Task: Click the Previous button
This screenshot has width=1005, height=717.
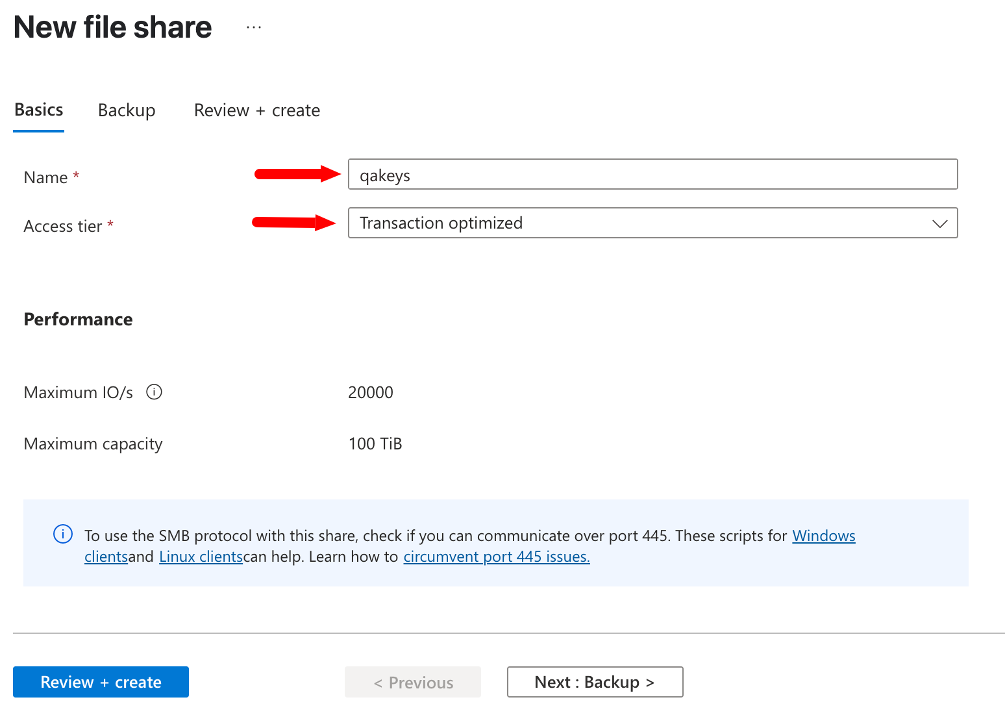Action: [x=413, y=682]
